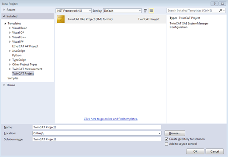This screenshot has width=228, height=157.
Task: Click the Name input field
Action: [x=97, y=127]
